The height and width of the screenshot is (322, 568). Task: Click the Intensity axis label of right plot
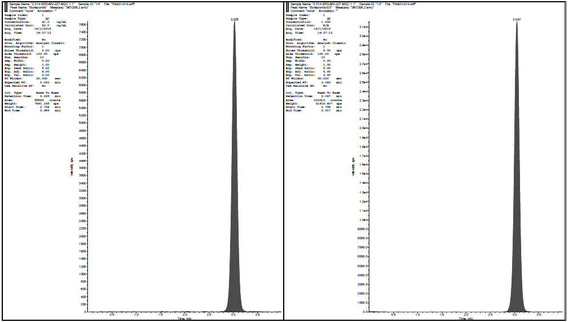point(353,168)
